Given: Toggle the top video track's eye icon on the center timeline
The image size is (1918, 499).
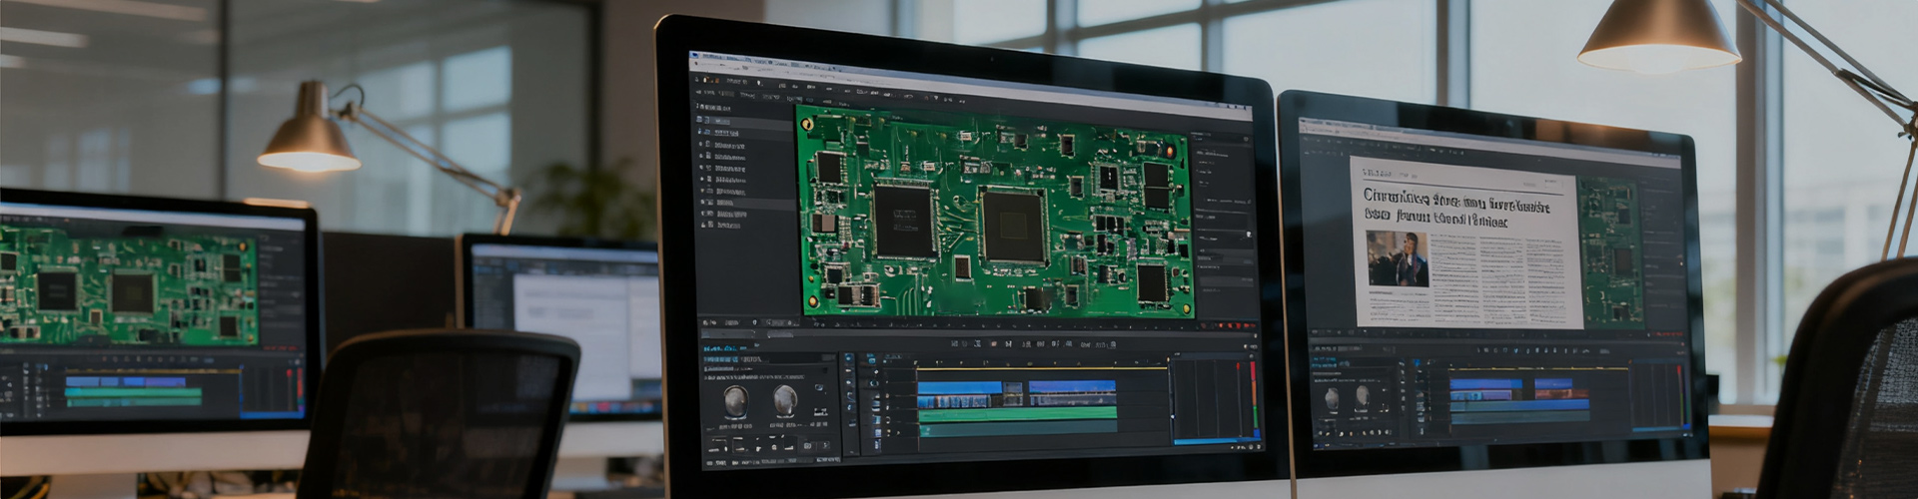Looking at the screenshot, I should coord(873,383).
